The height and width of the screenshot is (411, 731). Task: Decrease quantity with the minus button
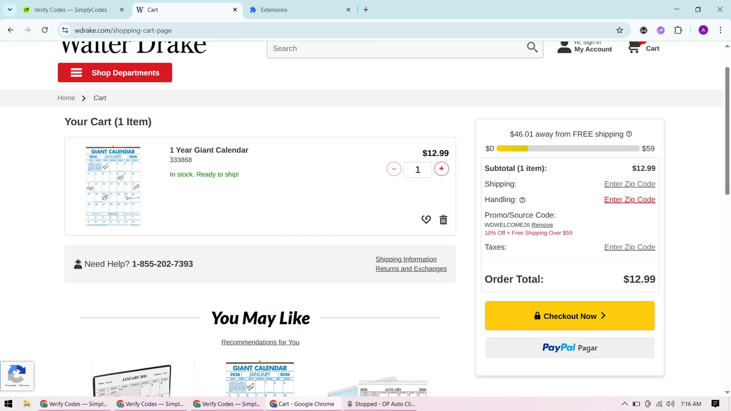point(394,169)
